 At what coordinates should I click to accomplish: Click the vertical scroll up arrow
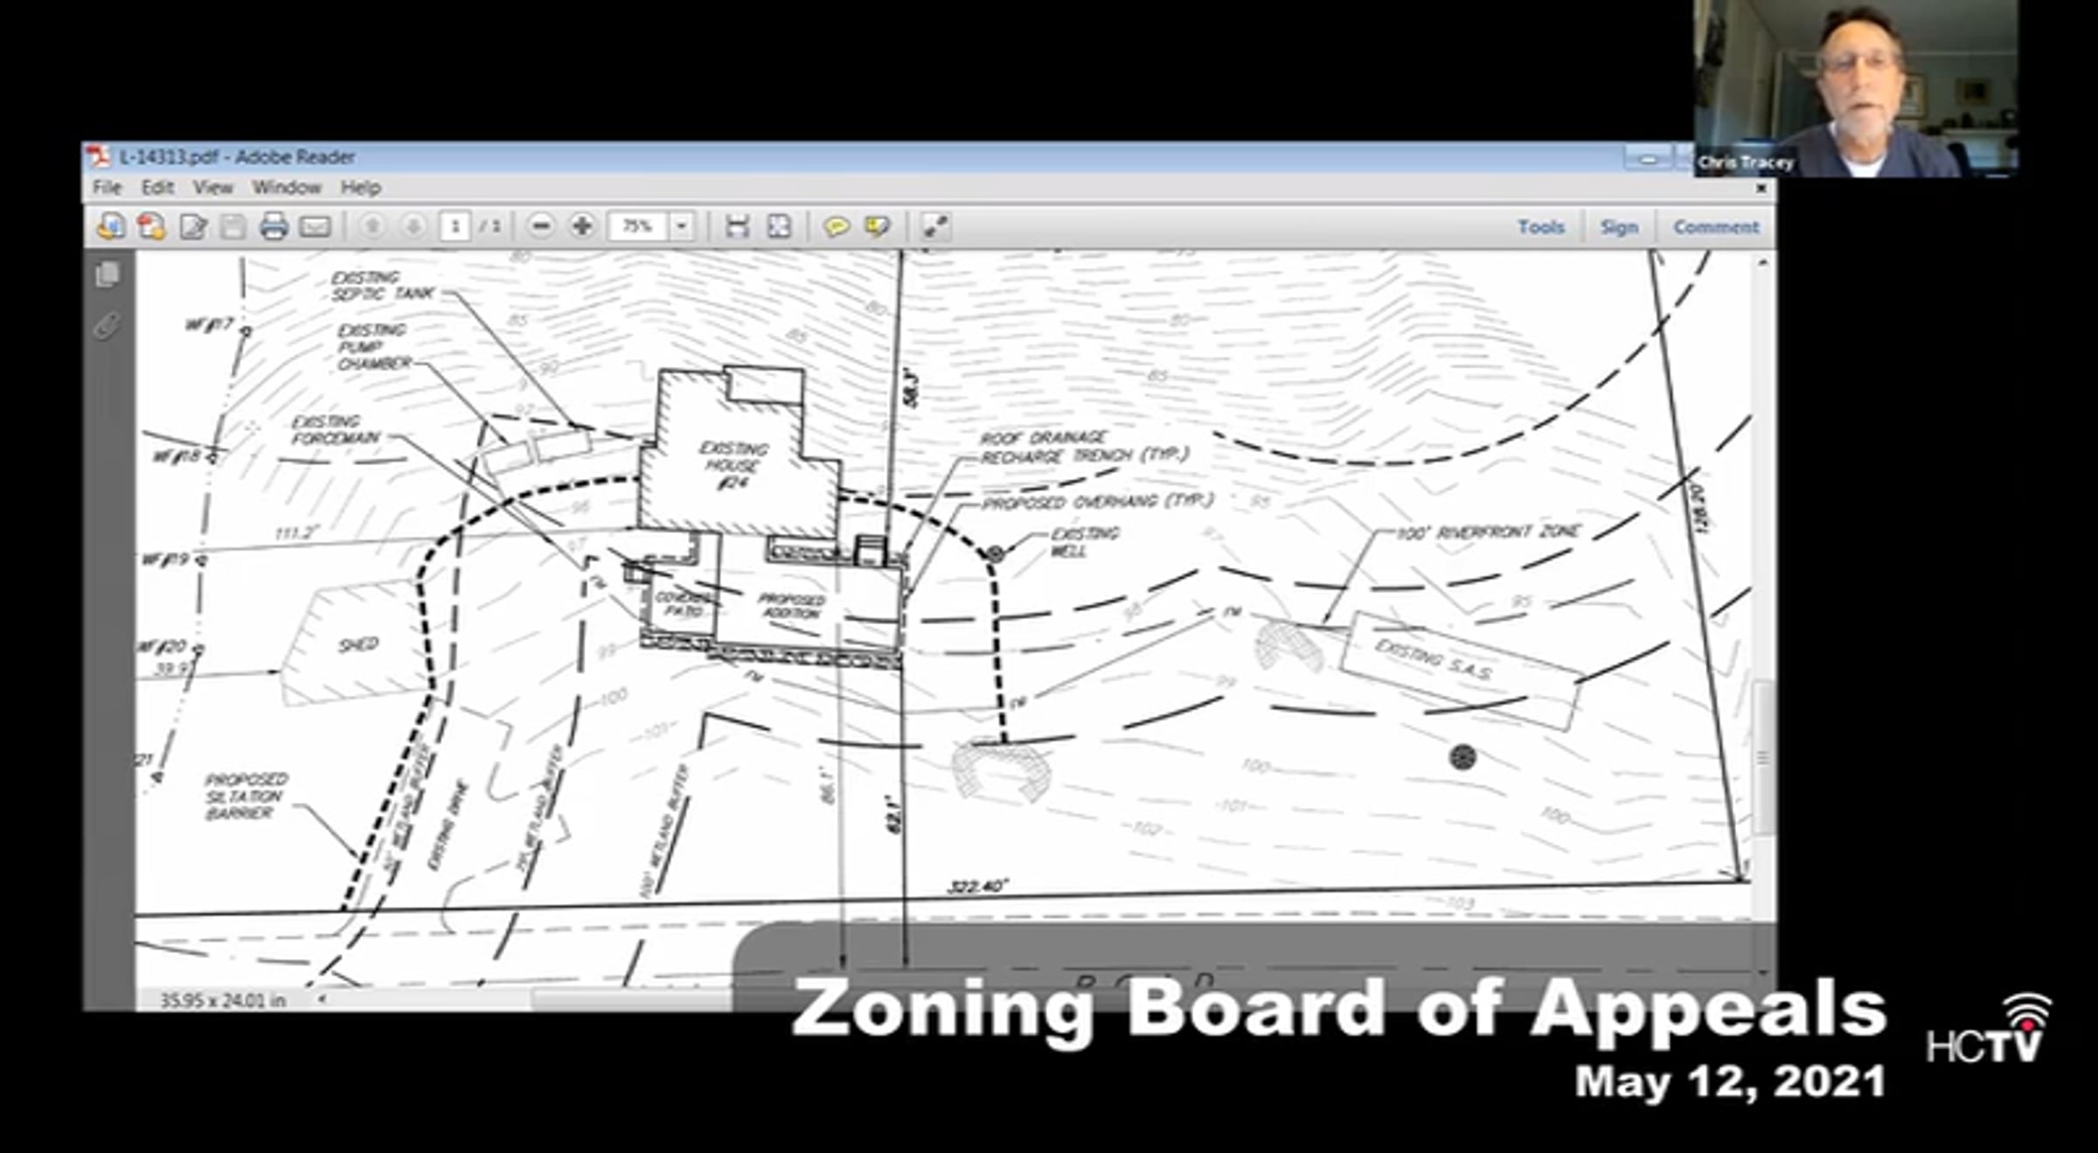click(1761, 262)
